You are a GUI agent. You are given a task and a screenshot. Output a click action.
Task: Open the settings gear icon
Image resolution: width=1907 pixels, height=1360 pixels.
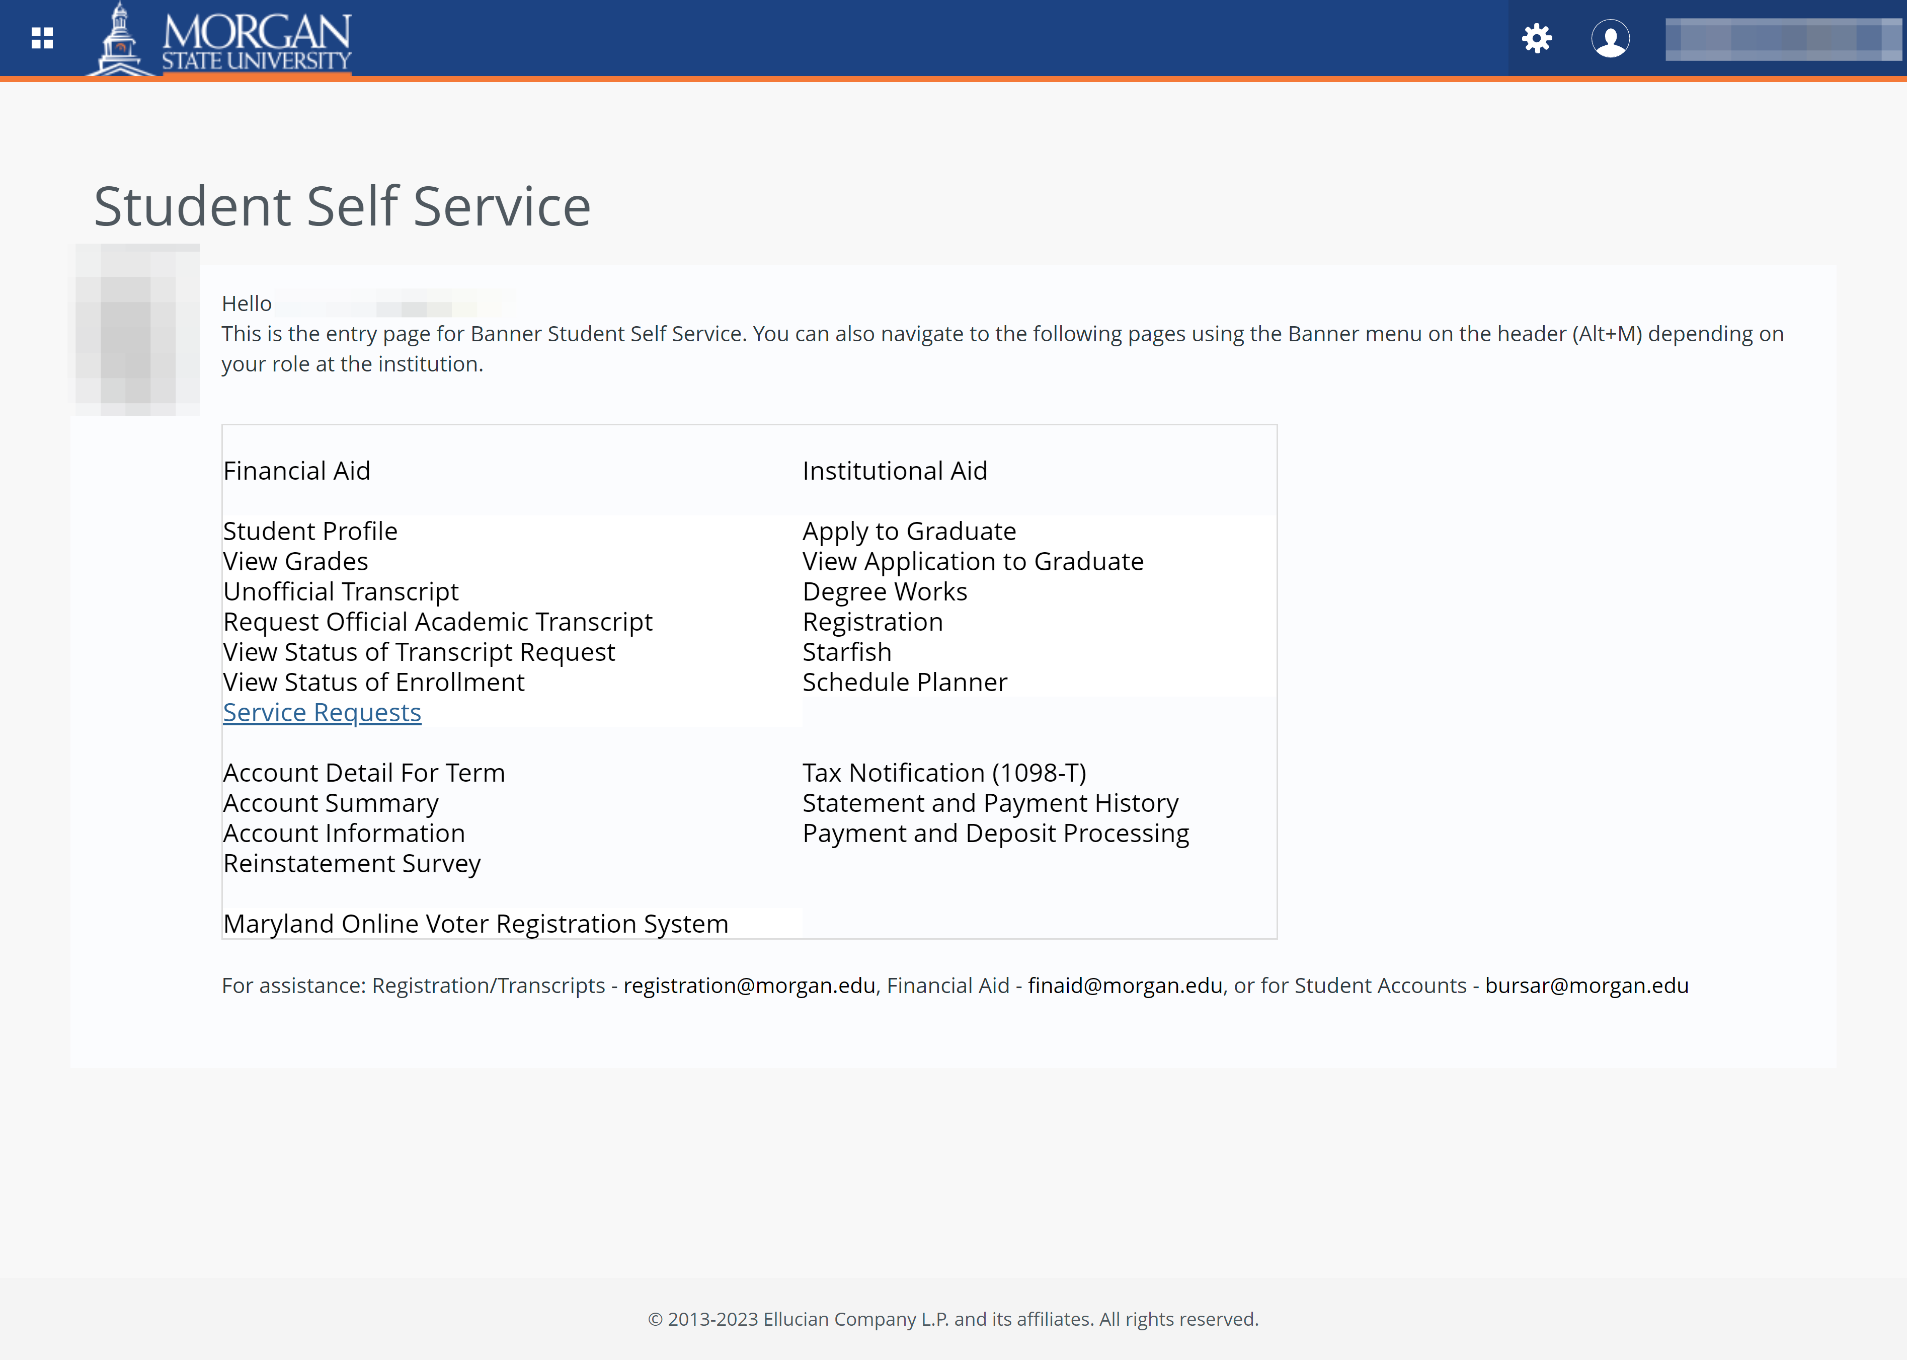click(x=1537, y=39)
